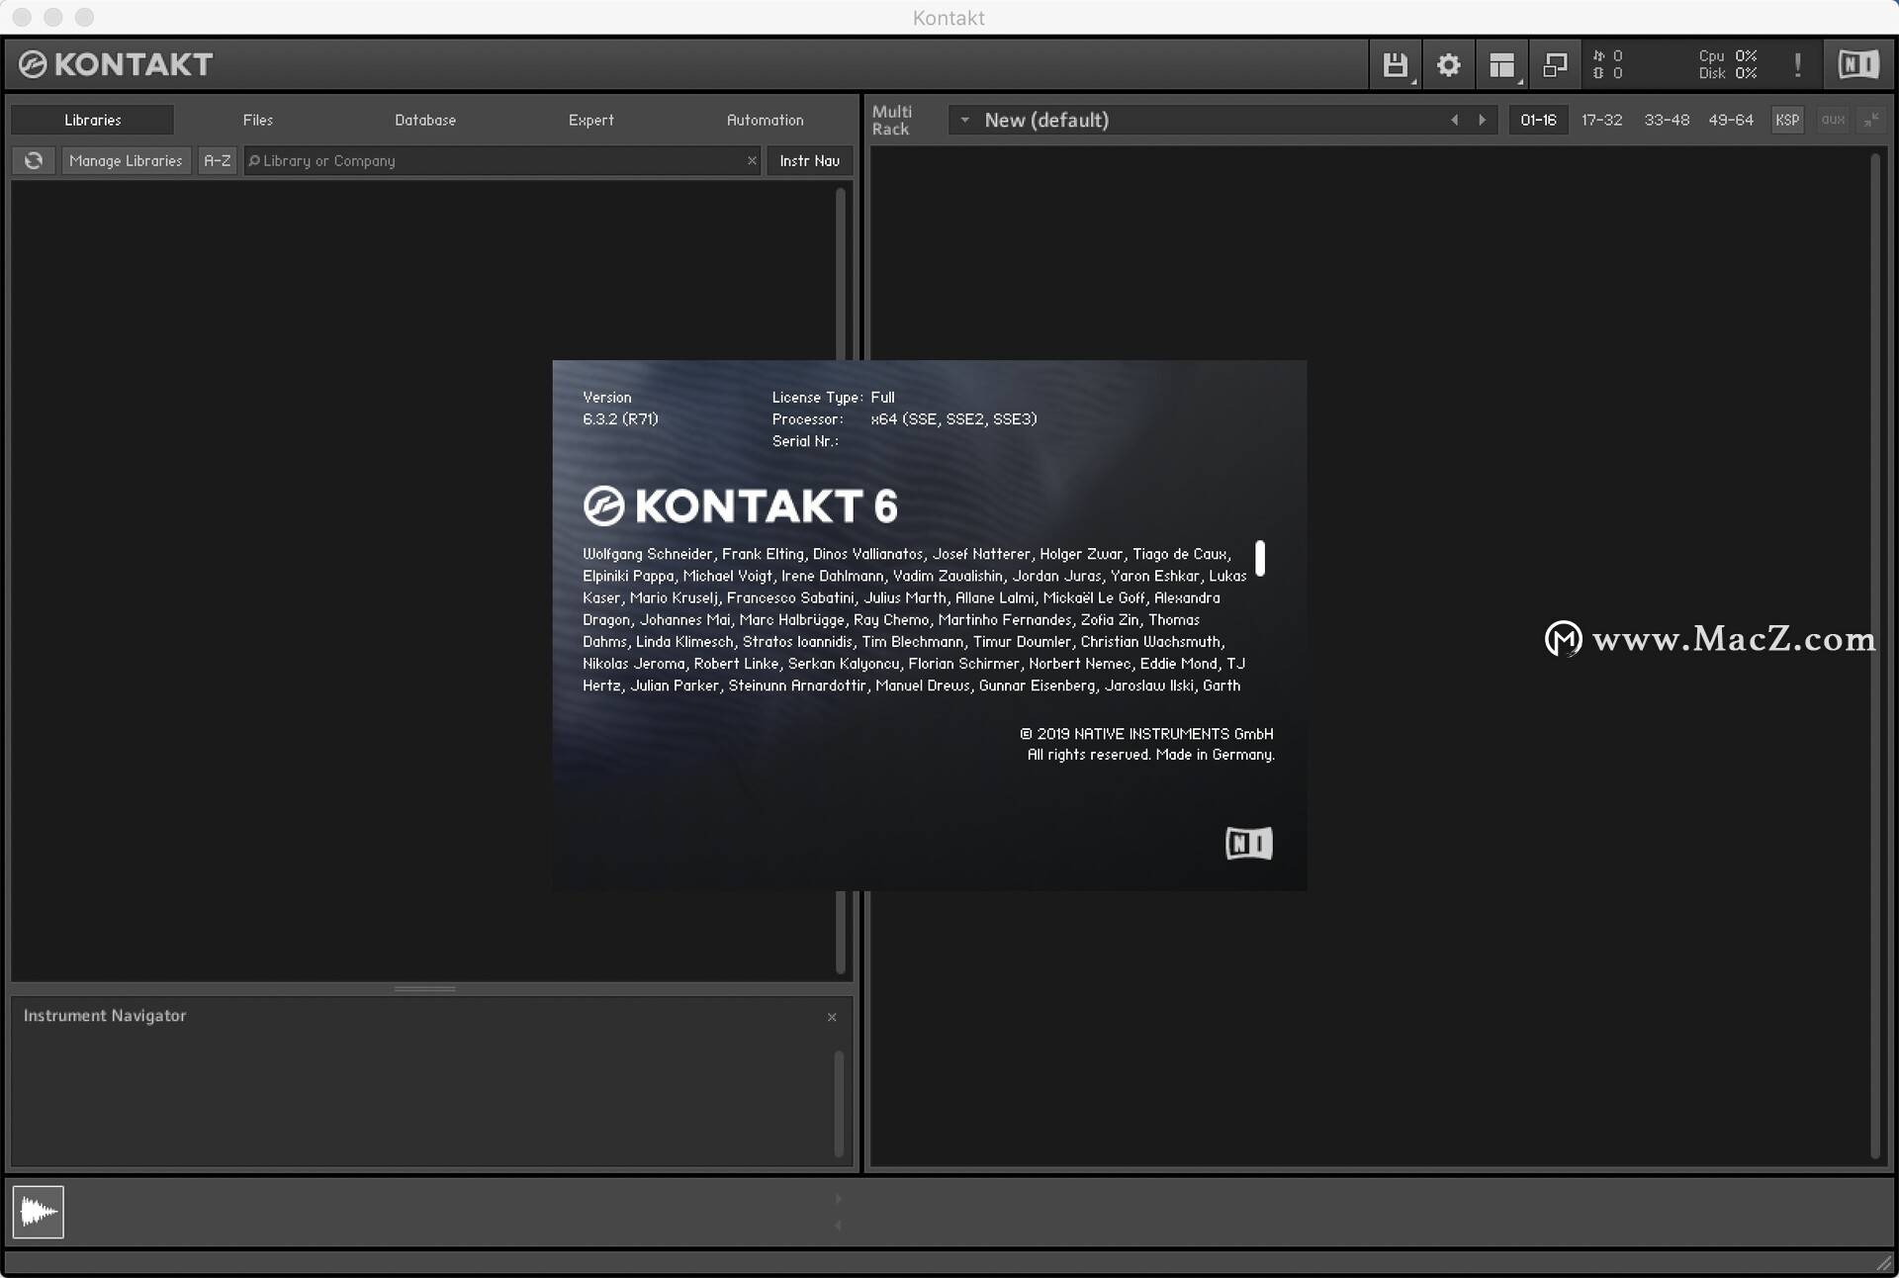Toggle minimized view icon in header
This screenshot has width=1899, height=1278.
coord(1555,65)
